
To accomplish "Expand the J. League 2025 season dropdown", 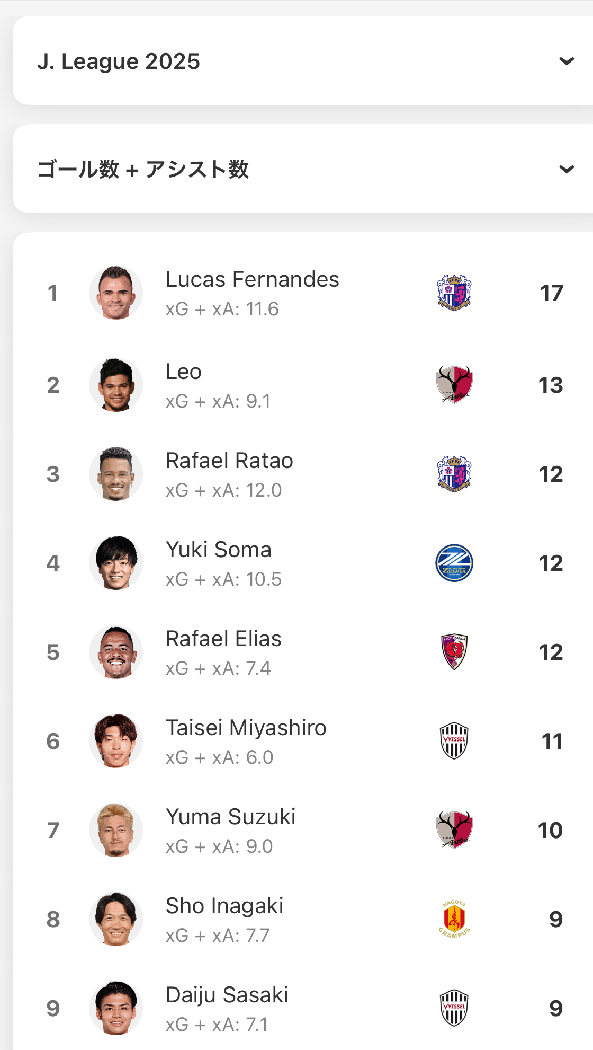I will 567,61.
